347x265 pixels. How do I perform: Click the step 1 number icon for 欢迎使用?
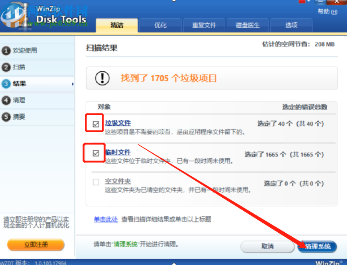(x=6, y=51)
